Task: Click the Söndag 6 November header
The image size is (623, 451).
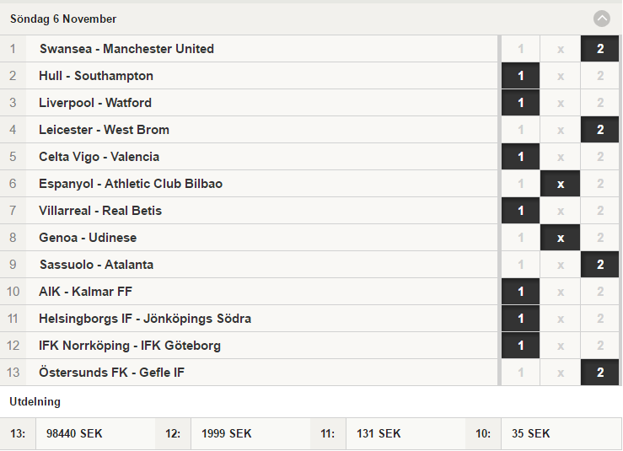Action: coord(63,19)
